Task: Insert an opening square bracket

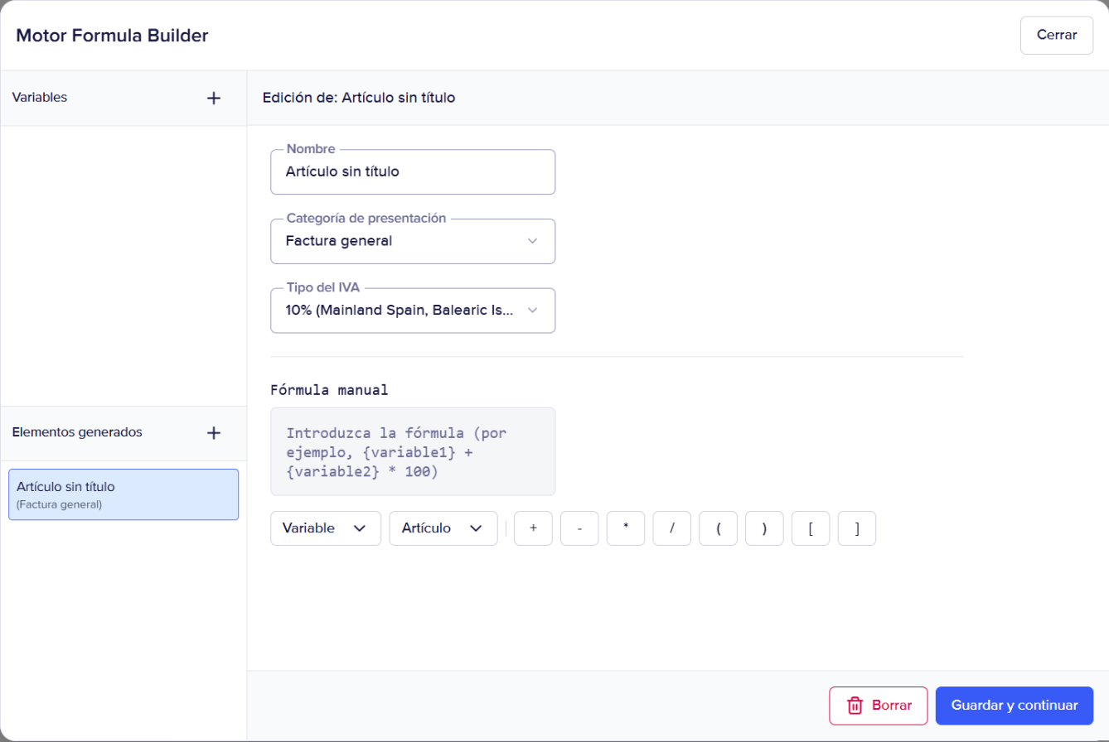Action: click(x=811, y=528)
